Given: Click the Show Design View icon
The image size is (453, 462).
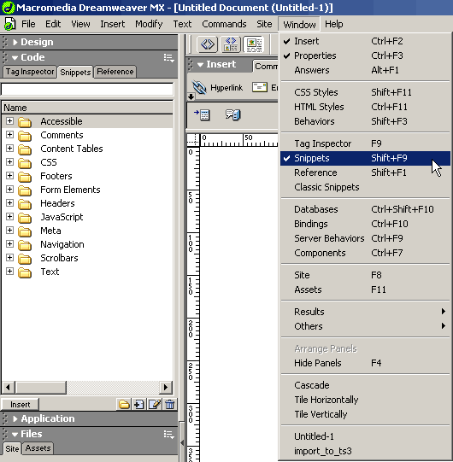Looking at the screenshot, I should (x=254, y=44).
